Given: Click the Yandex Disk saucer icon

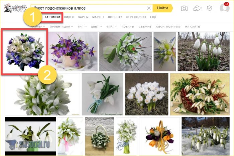Looking at the screenshot, I should click(x=197, y=8).
